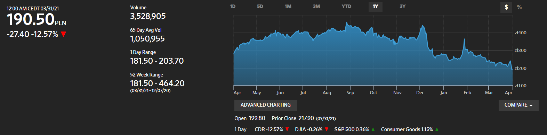
Task: Click the zł300 y-axis label
Action: [x=521, y=51]
